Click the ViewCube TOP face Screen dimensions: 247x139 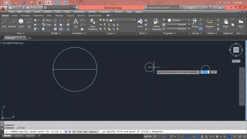(x=236, y=50)
